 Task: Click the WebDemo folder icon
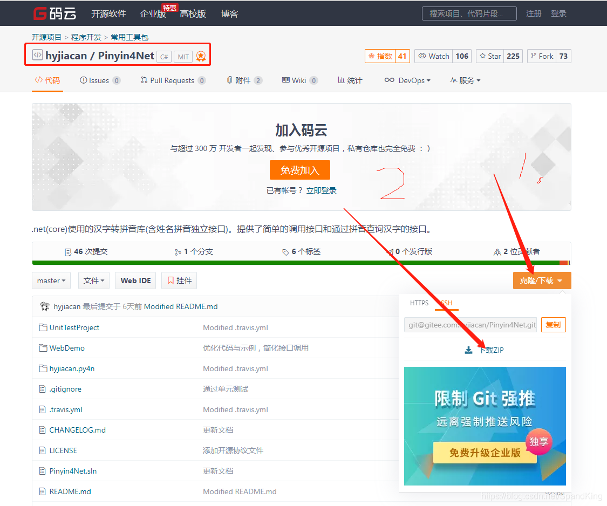coord(43,348)
